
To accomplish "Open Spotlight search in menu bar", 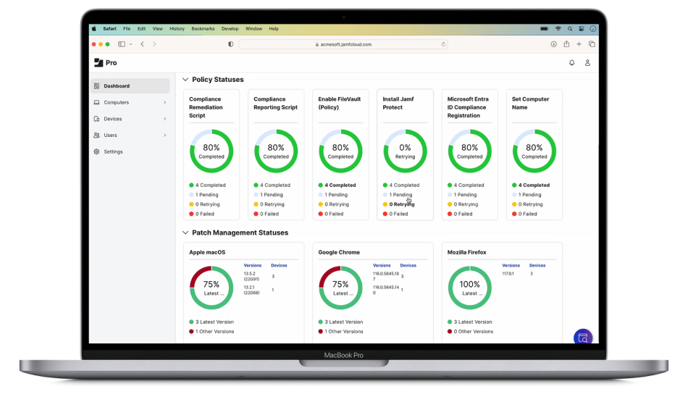I will click(570, 28).
